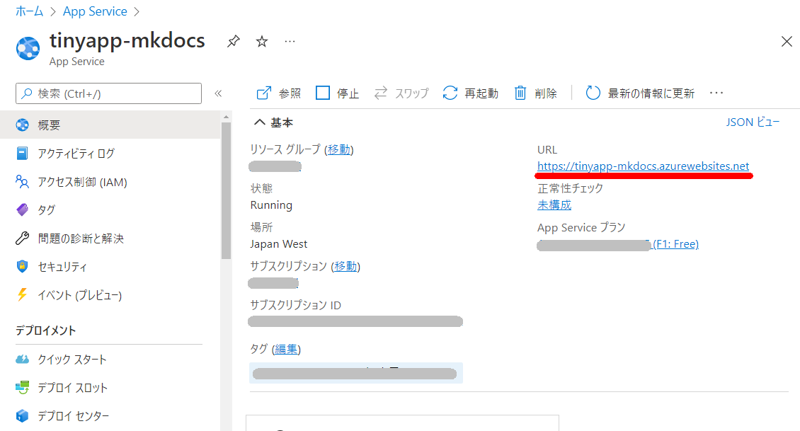The height and width of the screenshot is (431, 800).
Task: Open the tinyapp-mkdocs.azurewebsites.net URL
Action: (643, 166)
